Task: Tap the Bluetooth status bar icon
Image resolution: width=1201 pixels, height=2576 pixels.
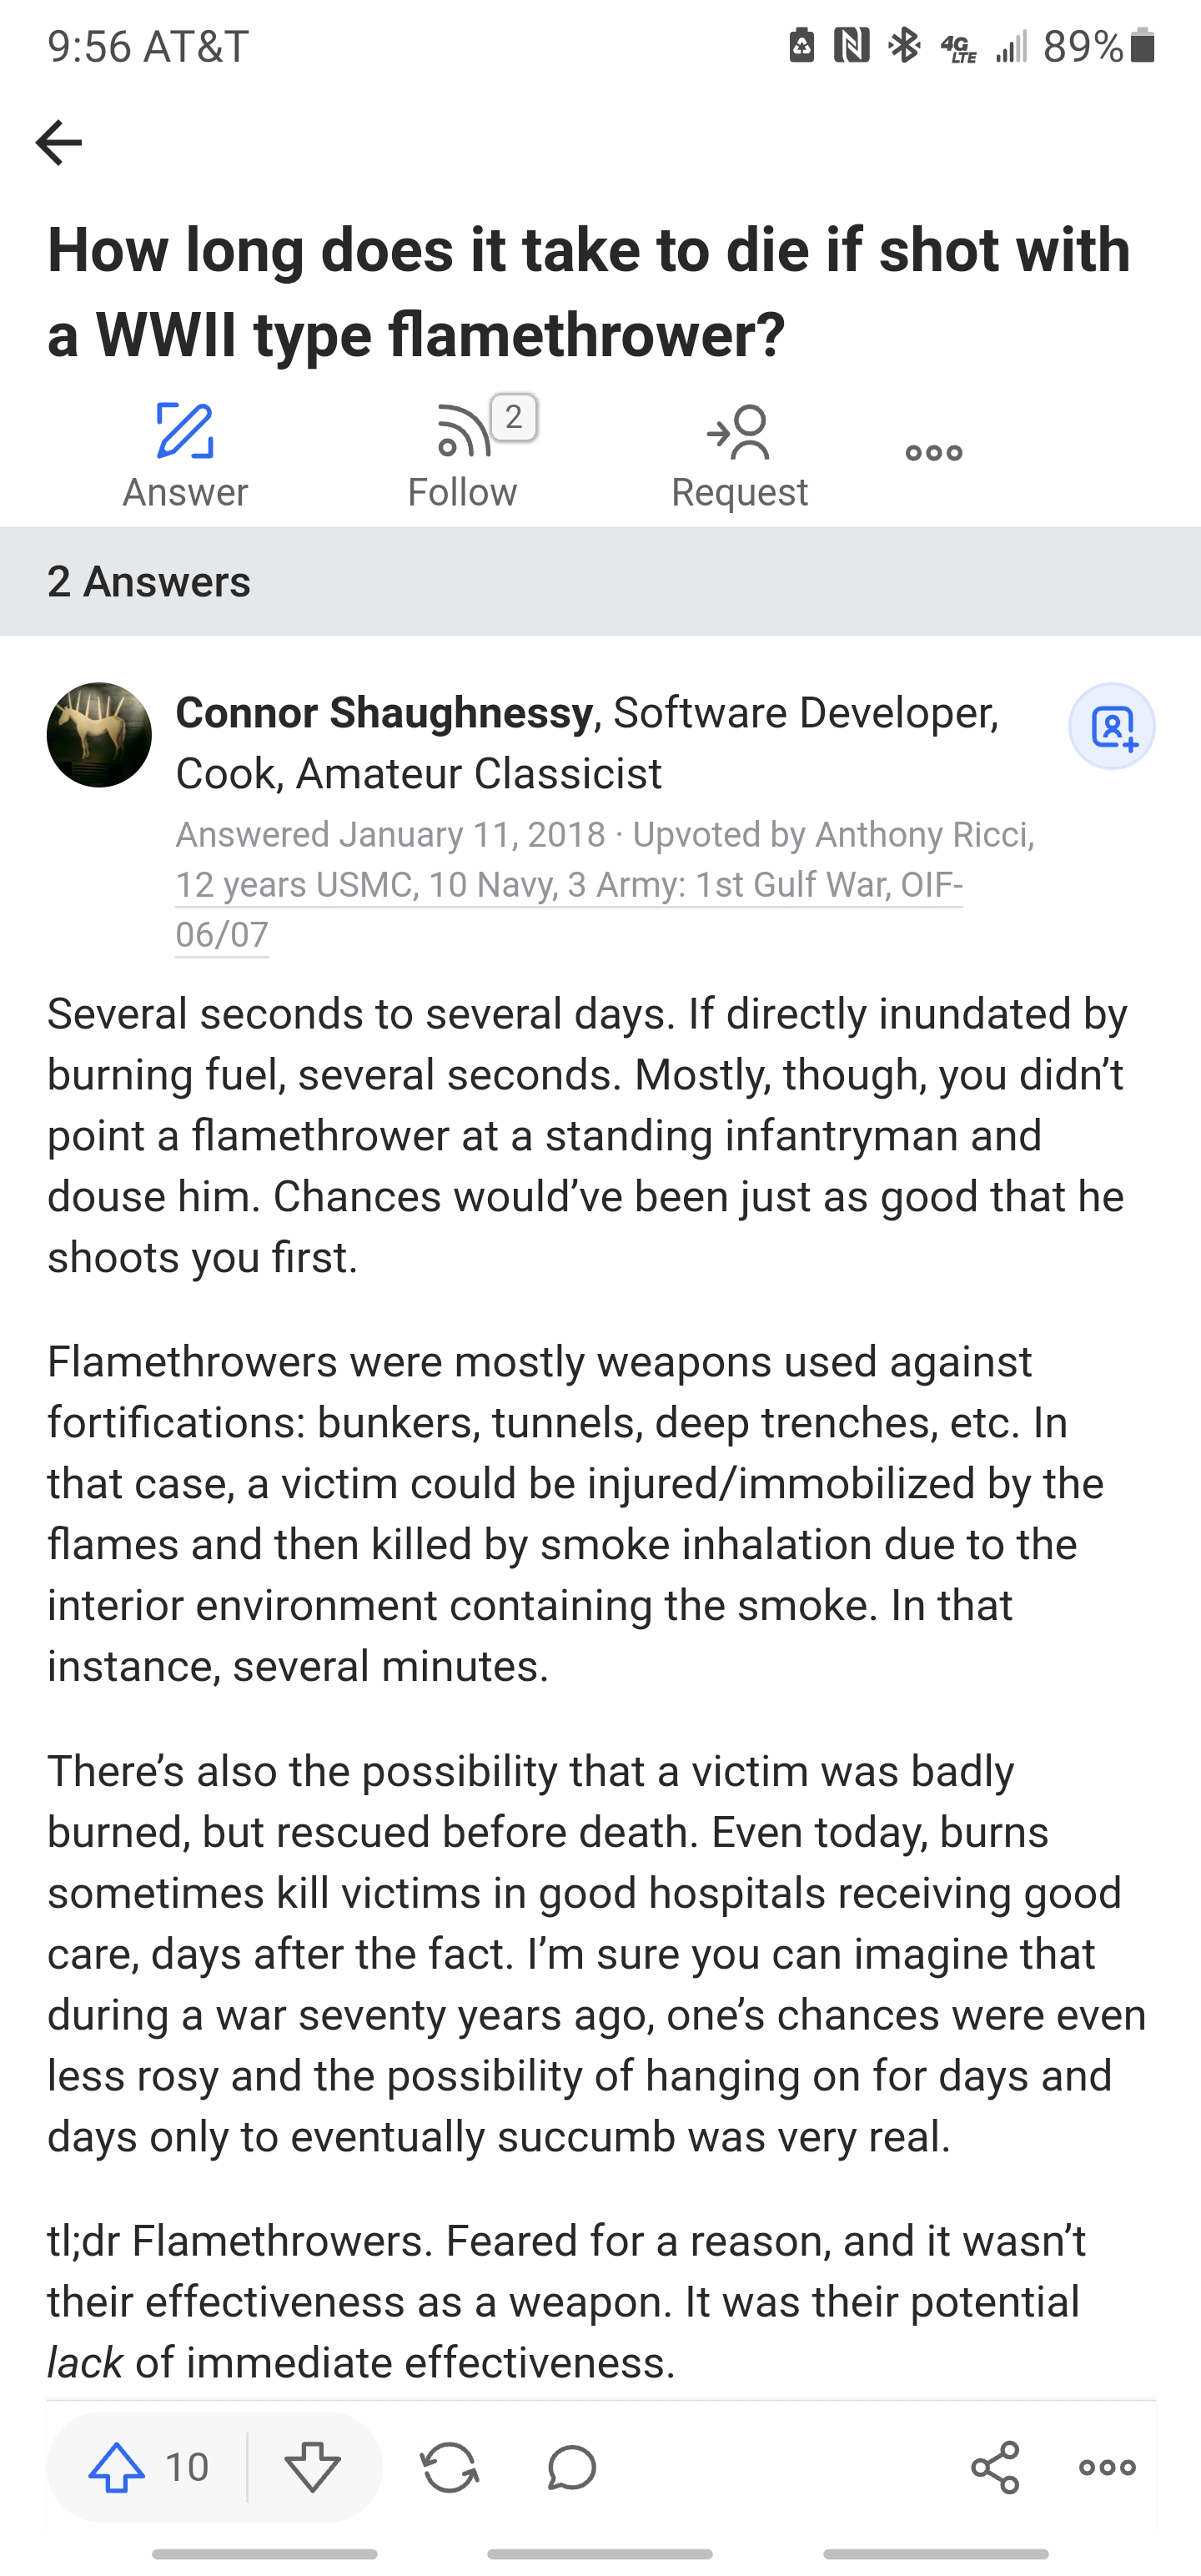Action: pos(904,46)
